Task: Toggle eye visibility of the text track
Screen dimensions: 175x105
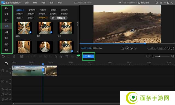Action: [x=10, y=89]
